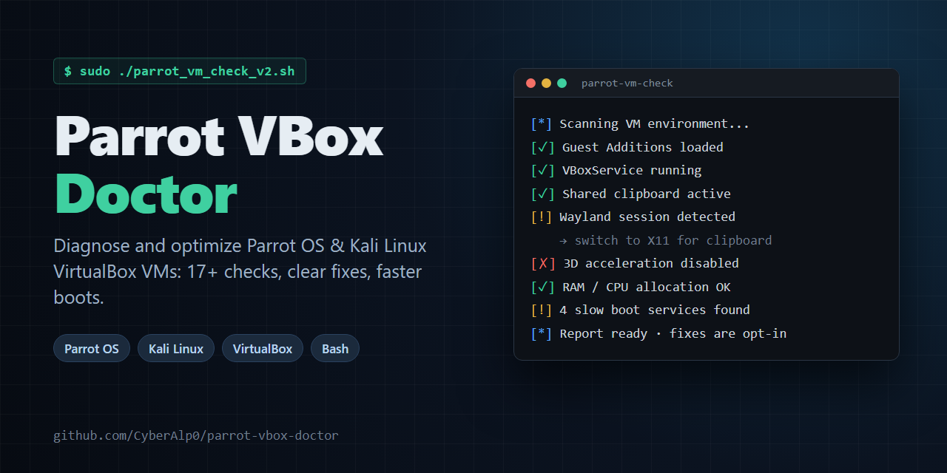Screen dimensions: 947x473
Task: Click the asterisk marker beside Report ready
Action: 542,333
